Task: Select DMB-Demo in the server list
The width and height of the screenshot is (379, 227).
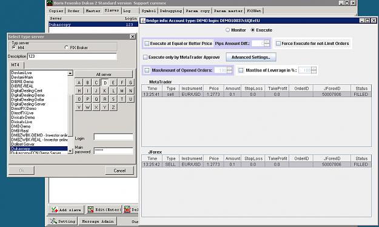Action: [x=39, y=126]
